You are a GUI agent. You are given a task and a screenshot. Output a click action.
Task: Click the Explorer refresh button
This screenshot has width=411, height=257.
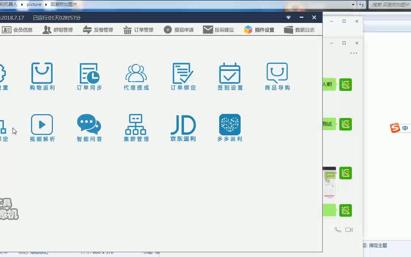(x=361, y=4)
